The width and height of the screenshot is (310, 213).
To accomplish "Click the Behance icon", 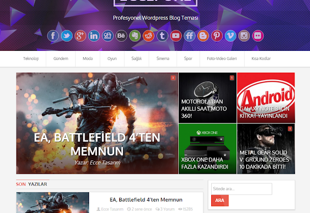I will pyautogui.click(x=121, y=36).
